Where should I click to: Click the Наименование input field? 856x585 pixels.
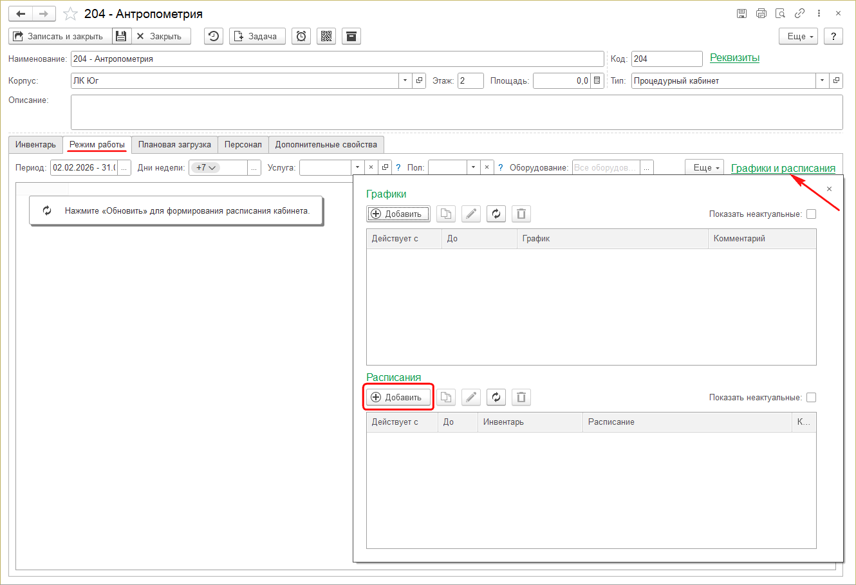pos(337,59)
